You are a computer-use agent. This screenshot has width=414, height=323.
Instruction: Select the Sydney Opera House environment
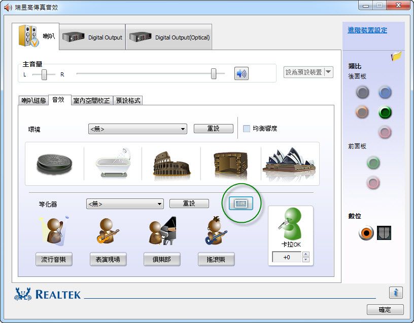click(289, 164)
